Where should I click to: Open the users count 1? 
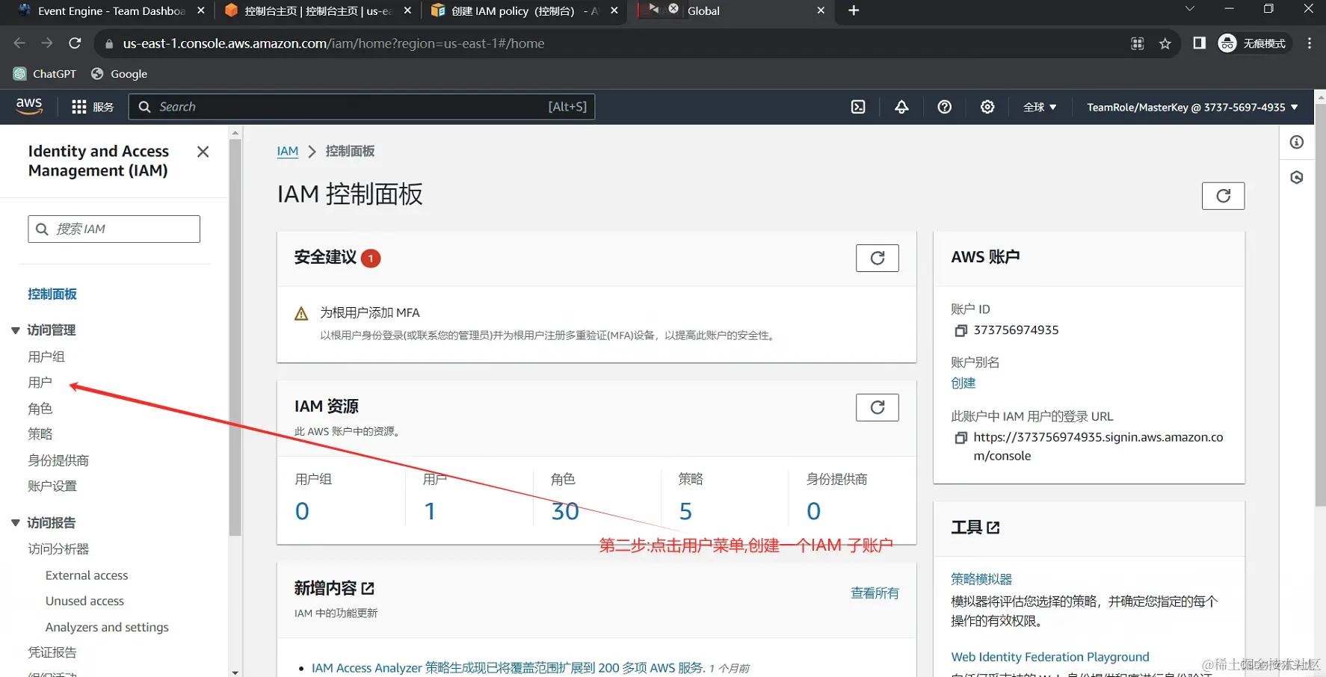click(x=430, y=511)
